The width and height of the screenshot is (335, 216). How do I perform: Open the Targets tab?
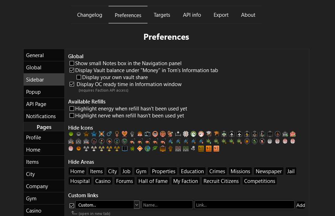(x=162, y=15)
